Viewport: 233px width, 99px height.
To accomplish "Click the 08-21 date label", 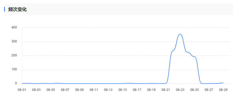I will point(166,90).
